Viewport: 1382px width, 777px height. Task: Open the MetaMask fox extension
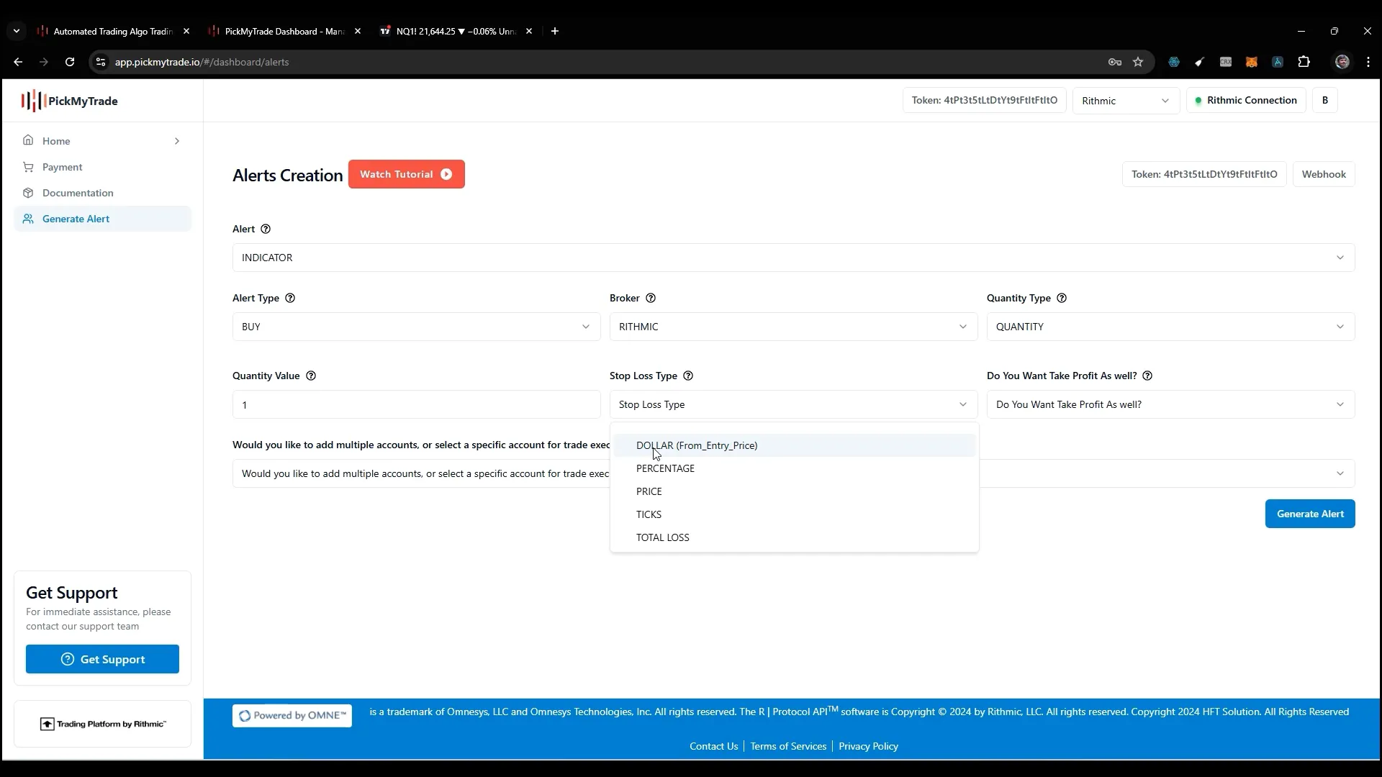coord(1252,62)
